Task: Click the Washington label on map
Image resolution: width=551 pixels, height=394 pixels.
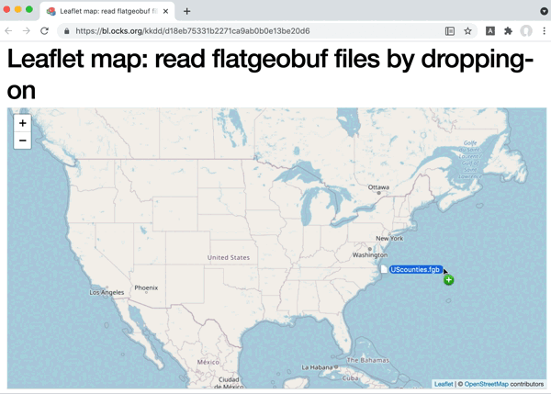Action: click(370, 254)
